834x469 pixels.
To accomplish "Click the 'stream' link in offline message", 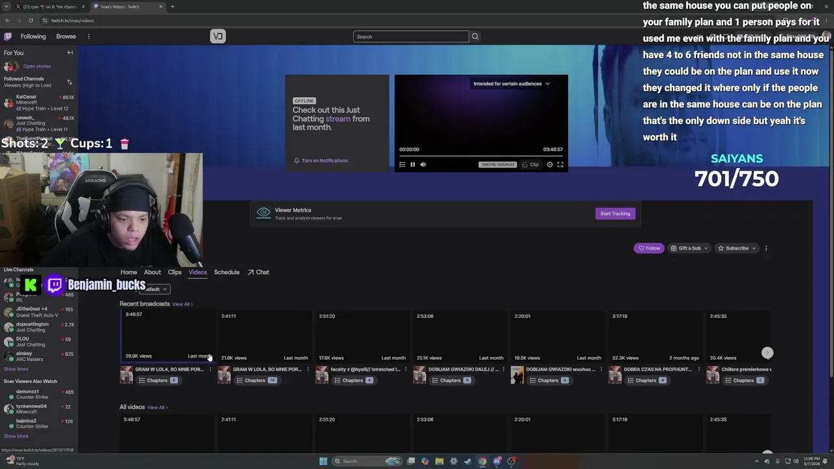I will (338, 119).
